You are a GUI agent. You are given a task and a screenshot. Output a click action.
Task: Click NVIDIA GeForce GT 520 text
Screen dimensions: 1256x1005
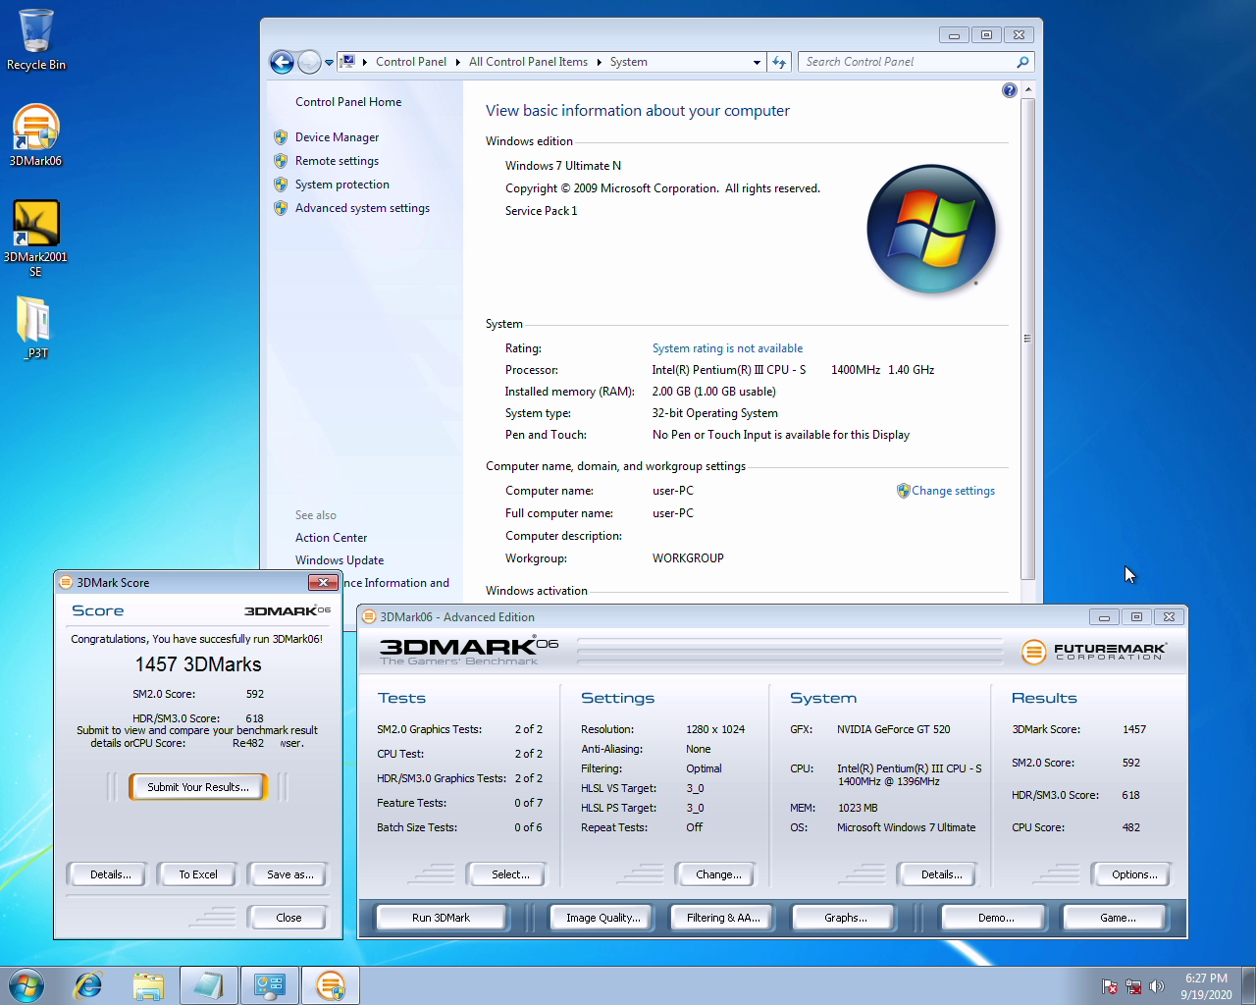point(893,729)
